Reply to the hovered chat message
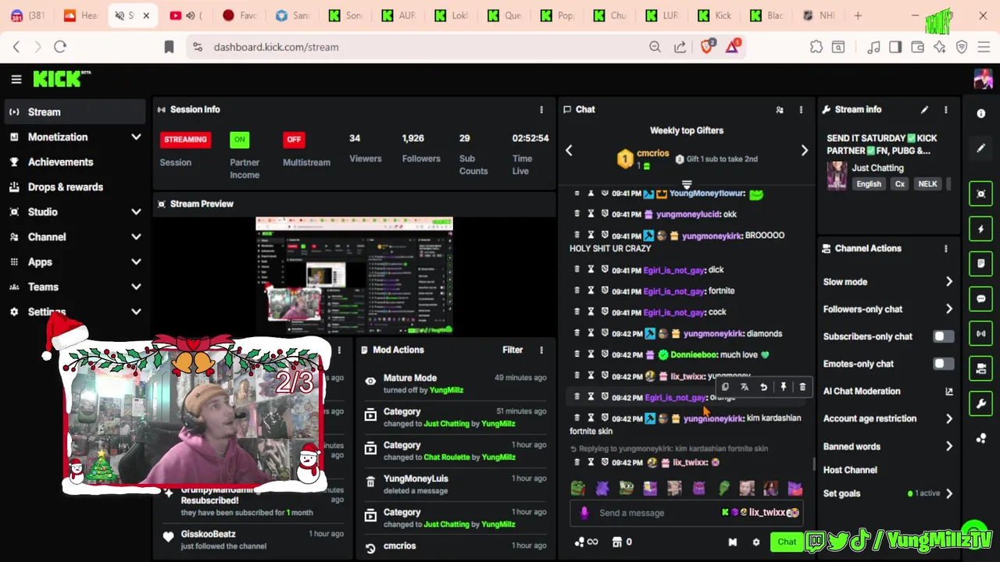The height and width of the screenshot is (562, 1000). point(764,387)
